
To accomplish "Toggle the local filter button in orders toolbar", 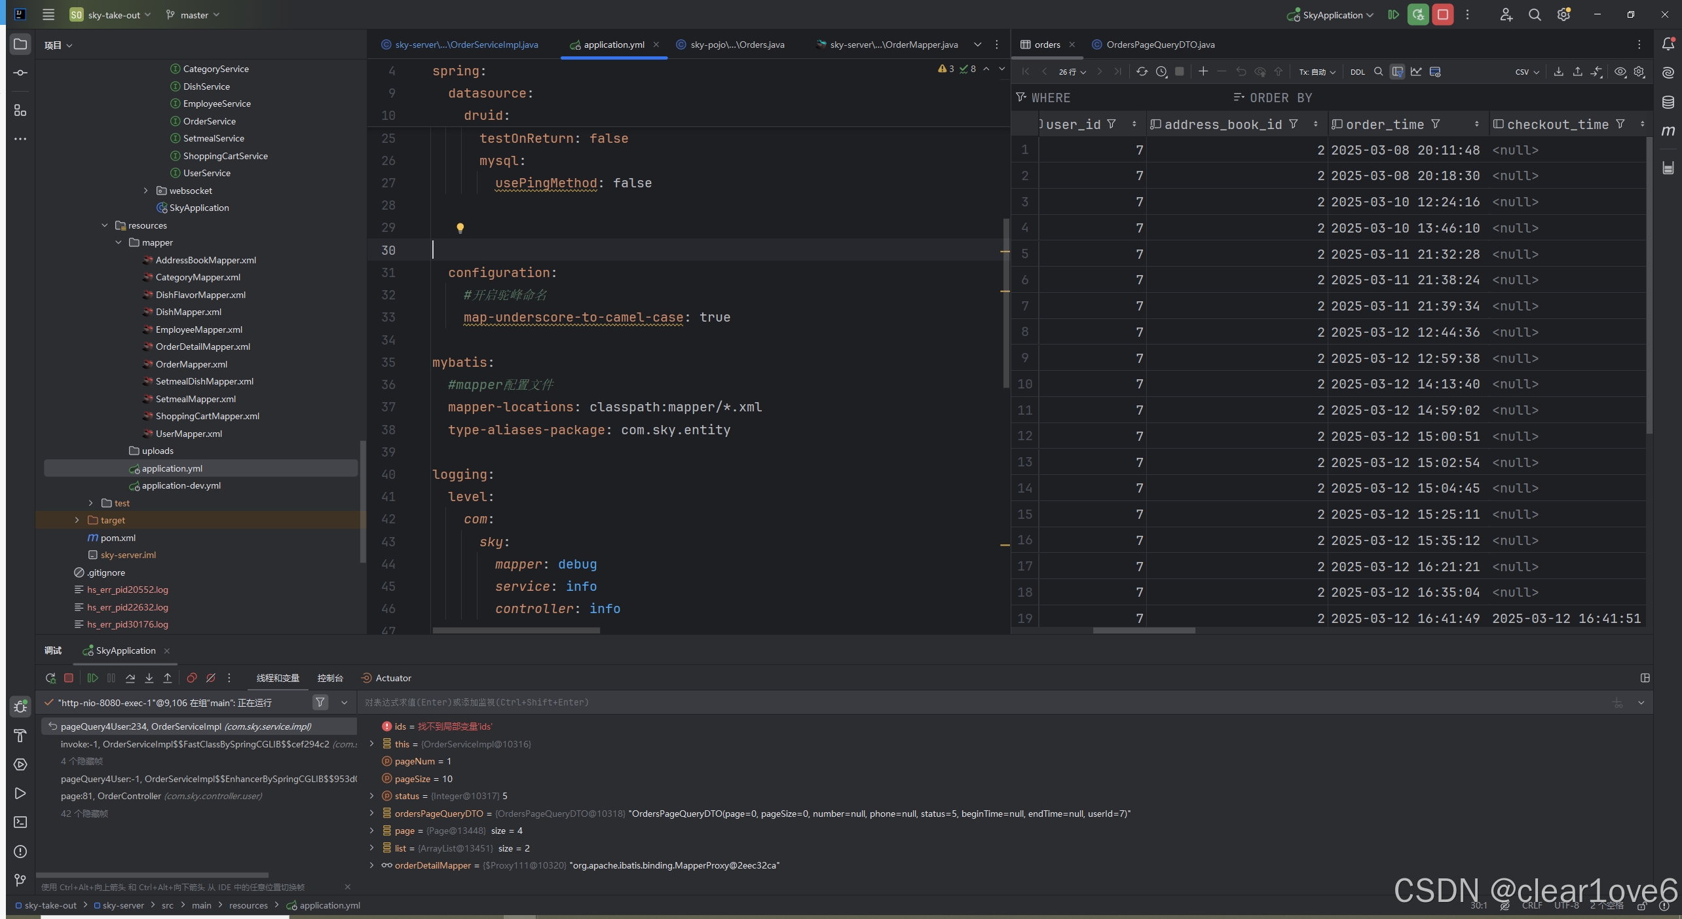I will coord(1397,71).
